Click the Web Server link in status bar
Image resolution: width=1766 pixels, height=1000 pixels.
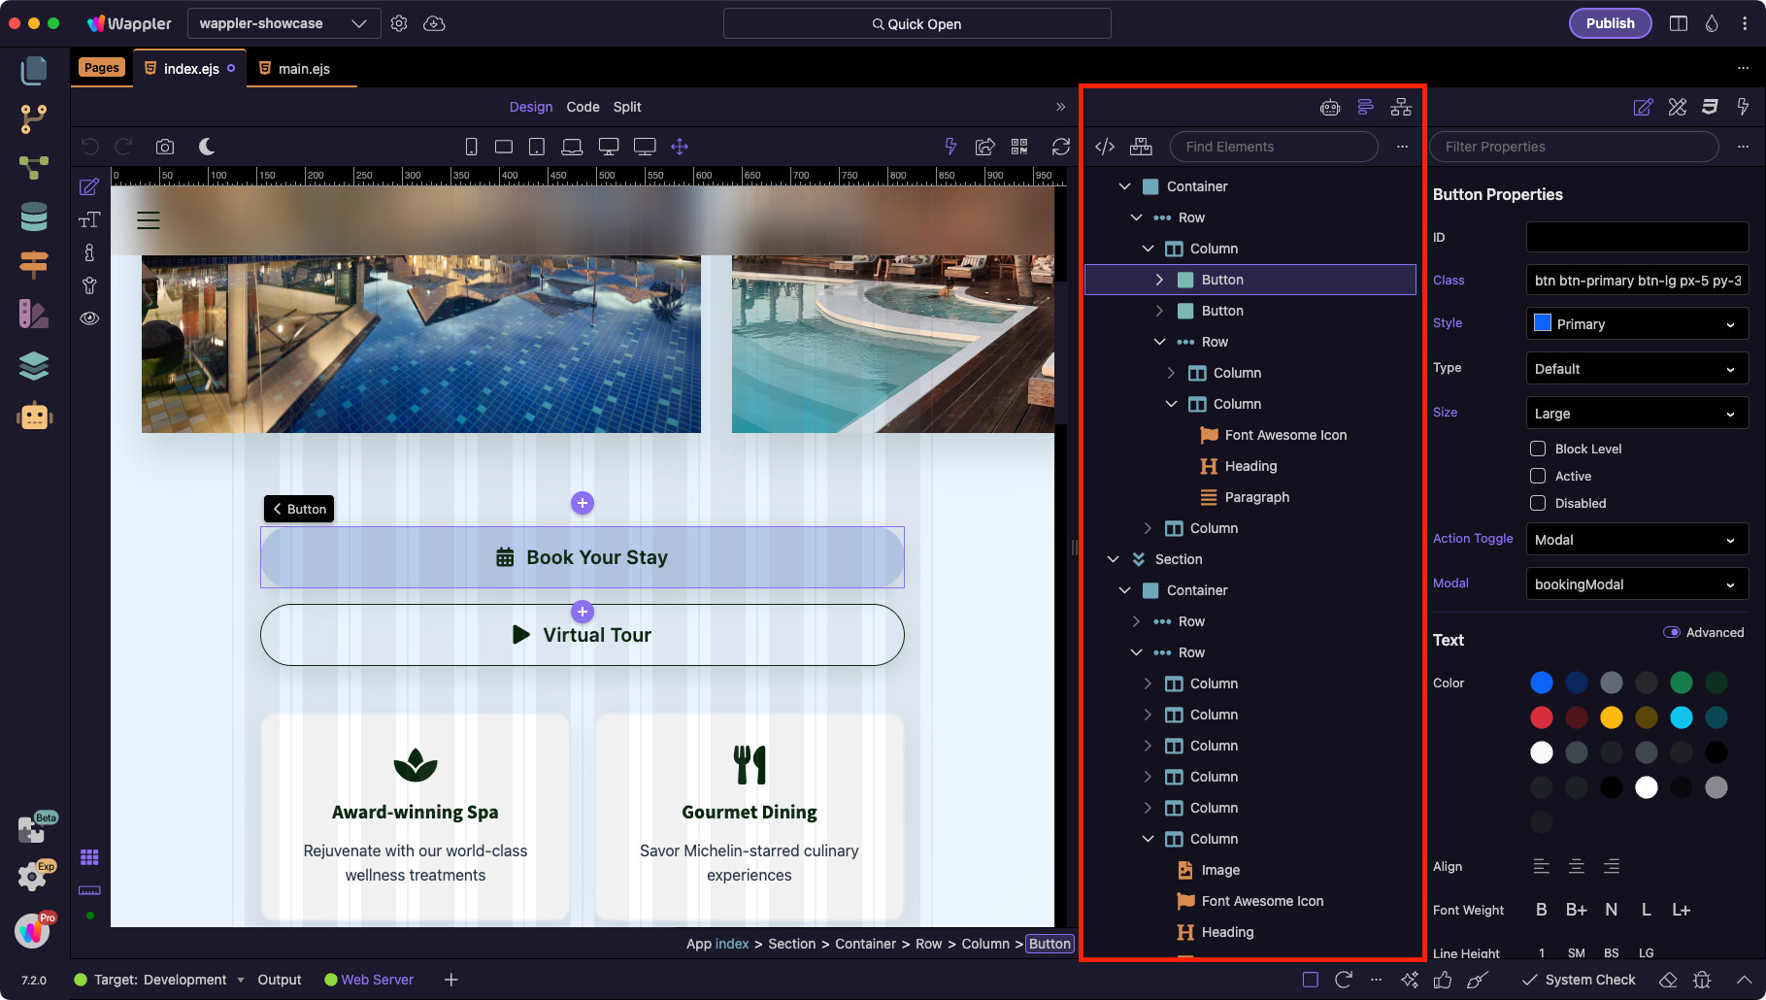pos(377,980)
